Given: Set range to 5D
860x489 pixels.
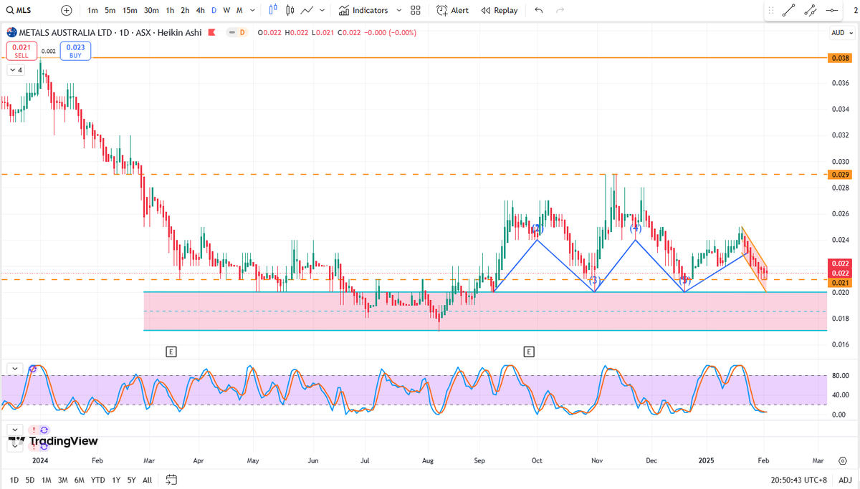Looking at the screenshot, I should coord(30,480).
